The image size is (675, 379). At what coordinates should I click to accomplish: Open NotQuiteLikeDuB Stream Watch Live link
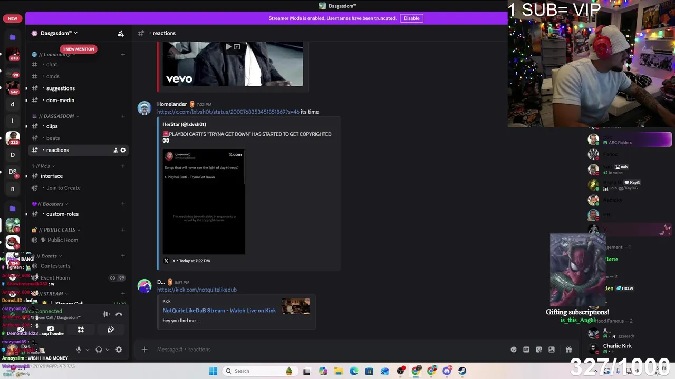(219, 311)
